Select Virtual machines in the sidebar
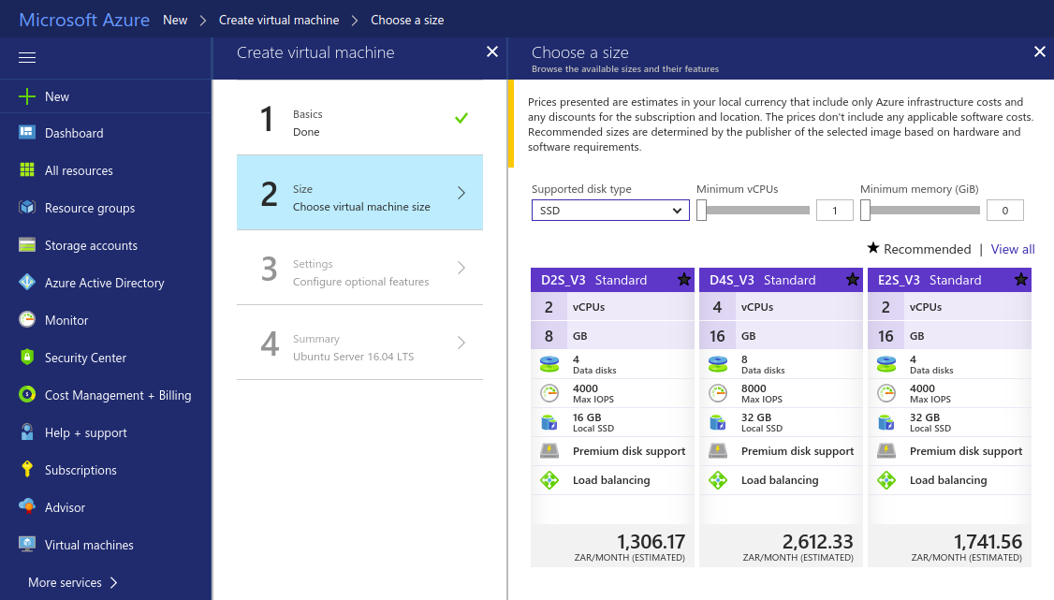The width and height of the screenshot is (1054, 600). 89,545
